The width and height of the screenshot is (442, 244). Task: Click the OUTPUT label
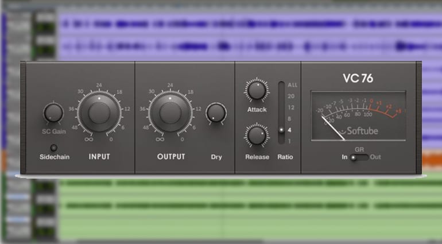pos(171,157)
